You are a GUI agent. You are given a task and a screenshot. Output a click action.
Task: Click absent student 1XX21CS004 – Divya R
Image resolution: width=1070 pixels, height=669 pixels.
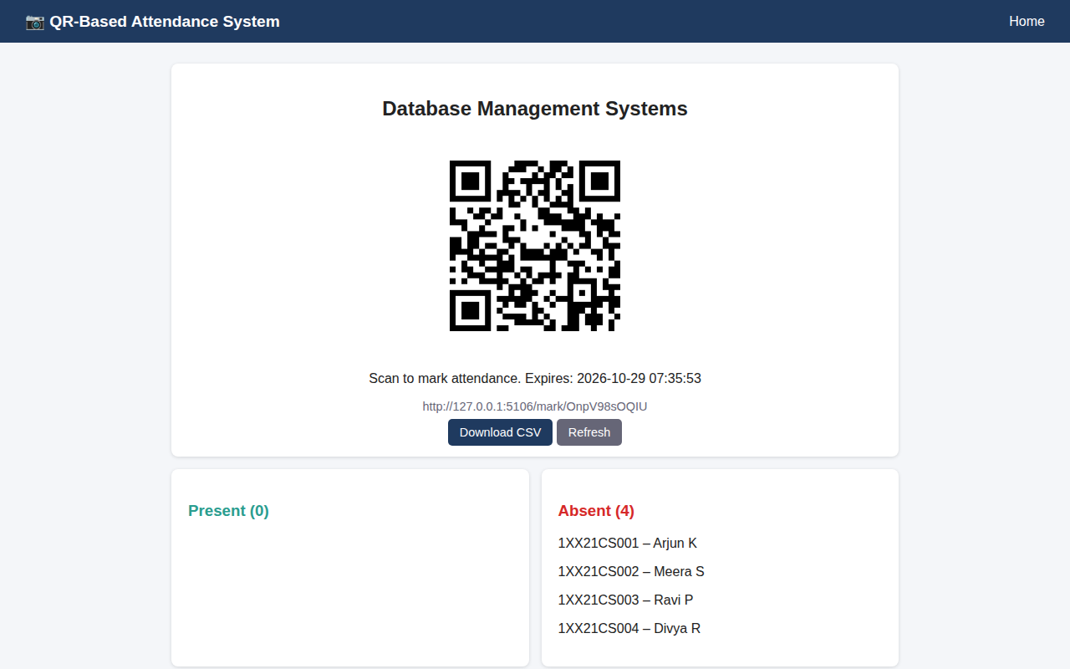click(x=629, y=629)
